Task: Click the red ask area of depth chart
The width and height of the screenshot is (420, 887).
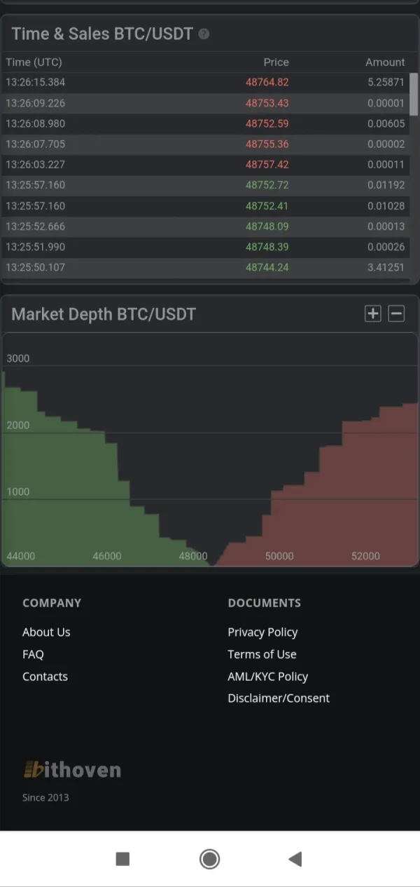Action: tap(350, 505)
